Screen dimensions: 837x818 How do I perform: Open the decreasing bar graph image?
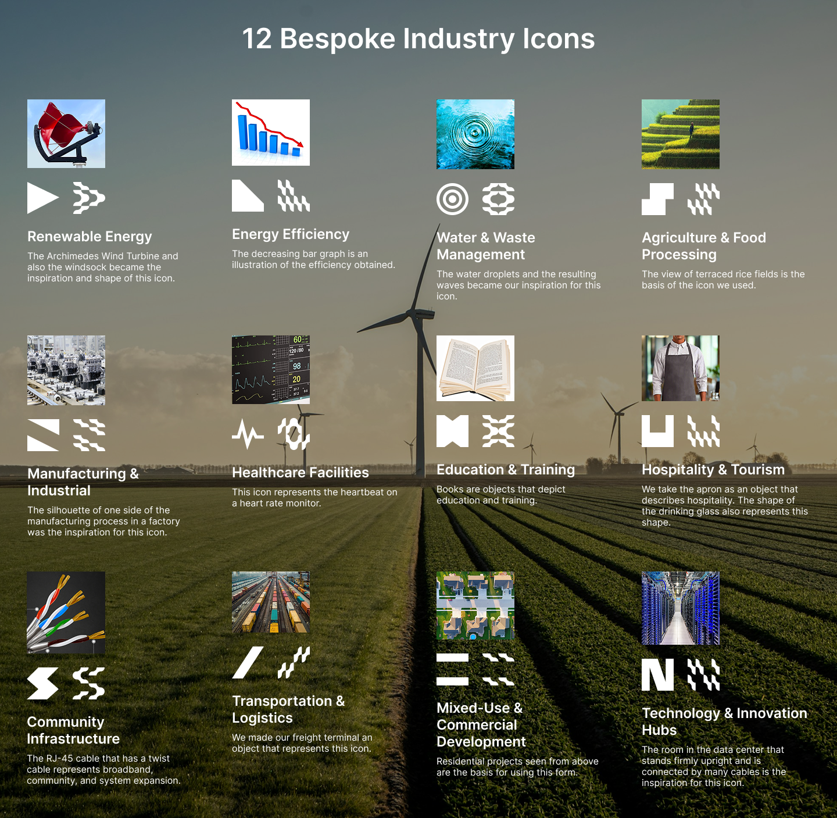[271, 133]
